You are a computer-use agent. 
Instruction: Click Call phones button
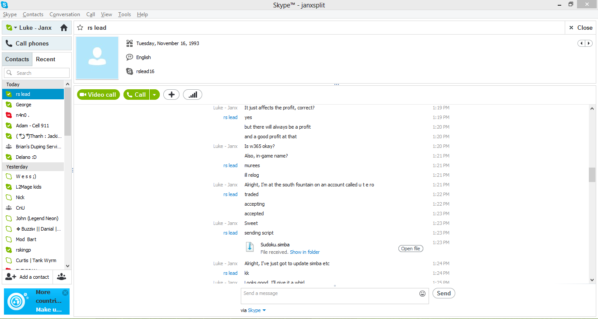coord(37,43)
